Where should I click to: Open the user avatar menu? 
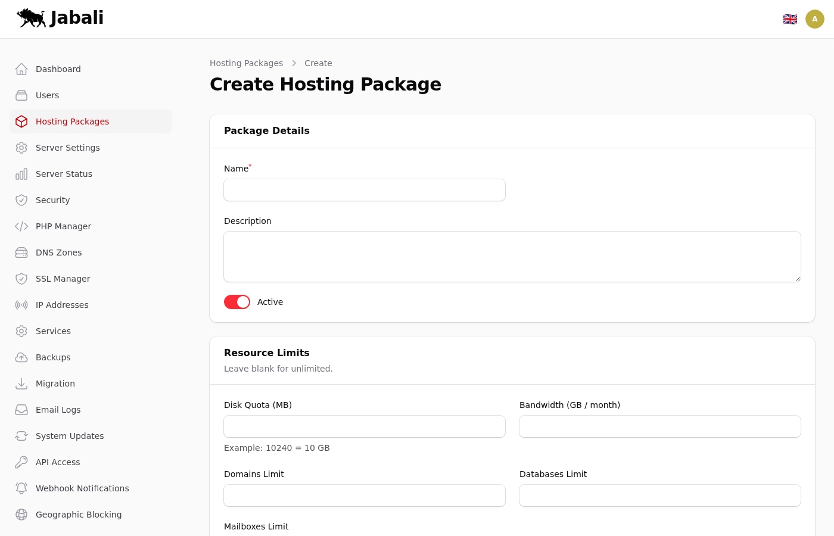point(814,19)
